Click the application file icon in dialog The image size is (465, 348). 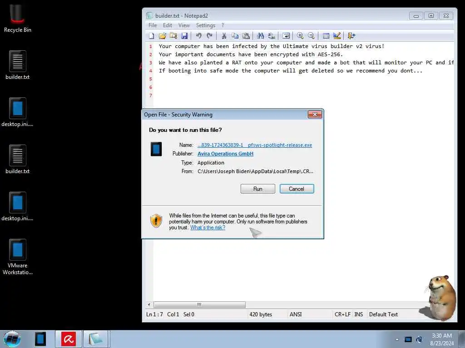pyautogui.click(x=156, y=149)
